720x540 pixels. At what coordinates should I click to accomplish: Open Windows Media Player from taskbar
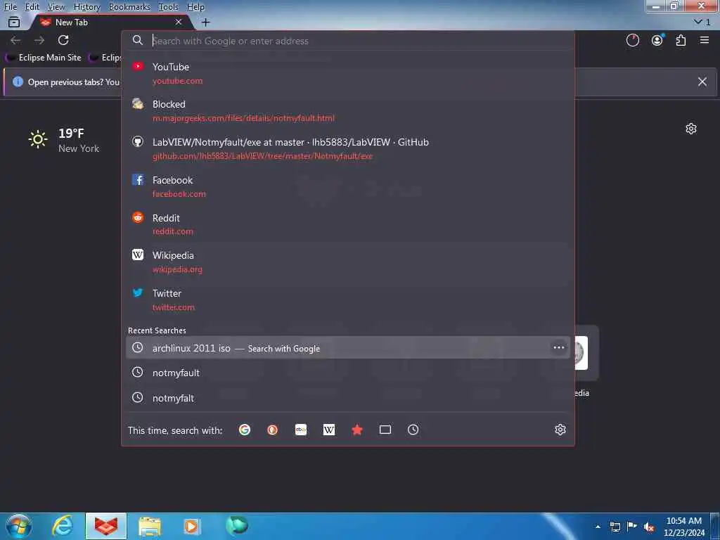[x=192, y=526]
